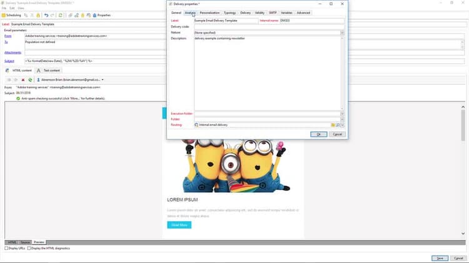Click the undo arrow in the toolbar
Viewport: 469px width, 263px height.
click(x=46, y=15)
